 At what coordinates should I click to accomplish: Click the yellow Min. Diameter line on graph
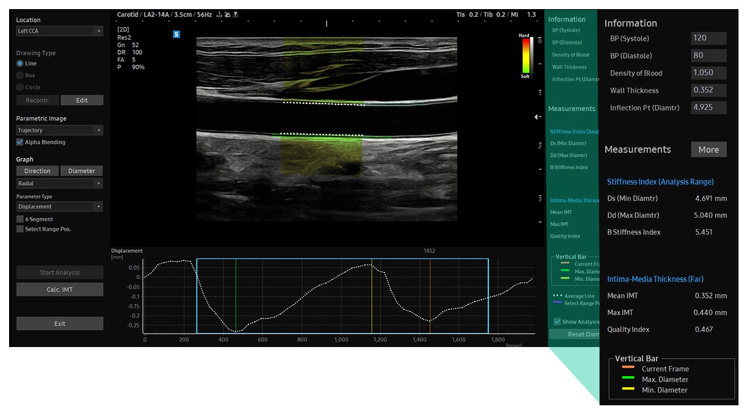(x=371, y=296)
